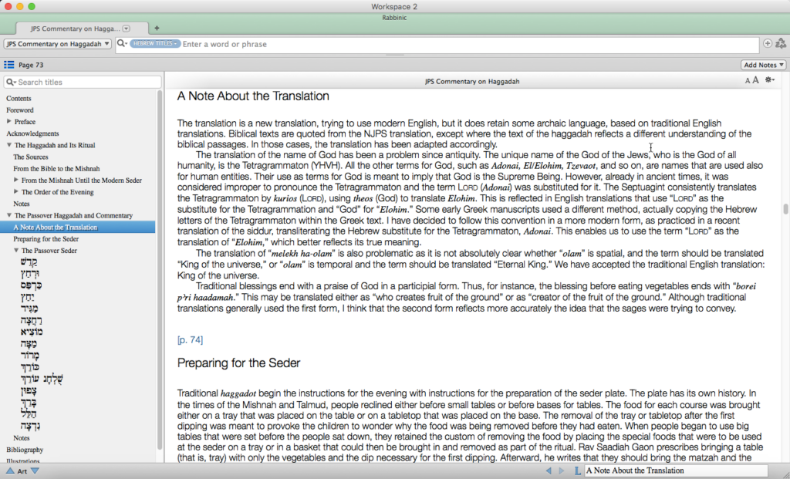Select The Sources entry
Screen dimensions: 790x479
click(31, 157)
